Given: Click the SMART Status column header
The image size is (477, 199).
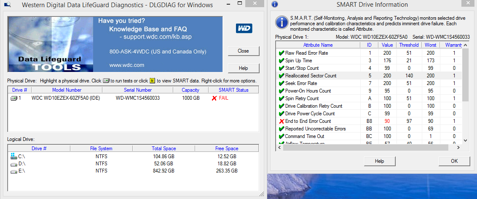Looking at the screenshot, I should click(x=233, y=90).
